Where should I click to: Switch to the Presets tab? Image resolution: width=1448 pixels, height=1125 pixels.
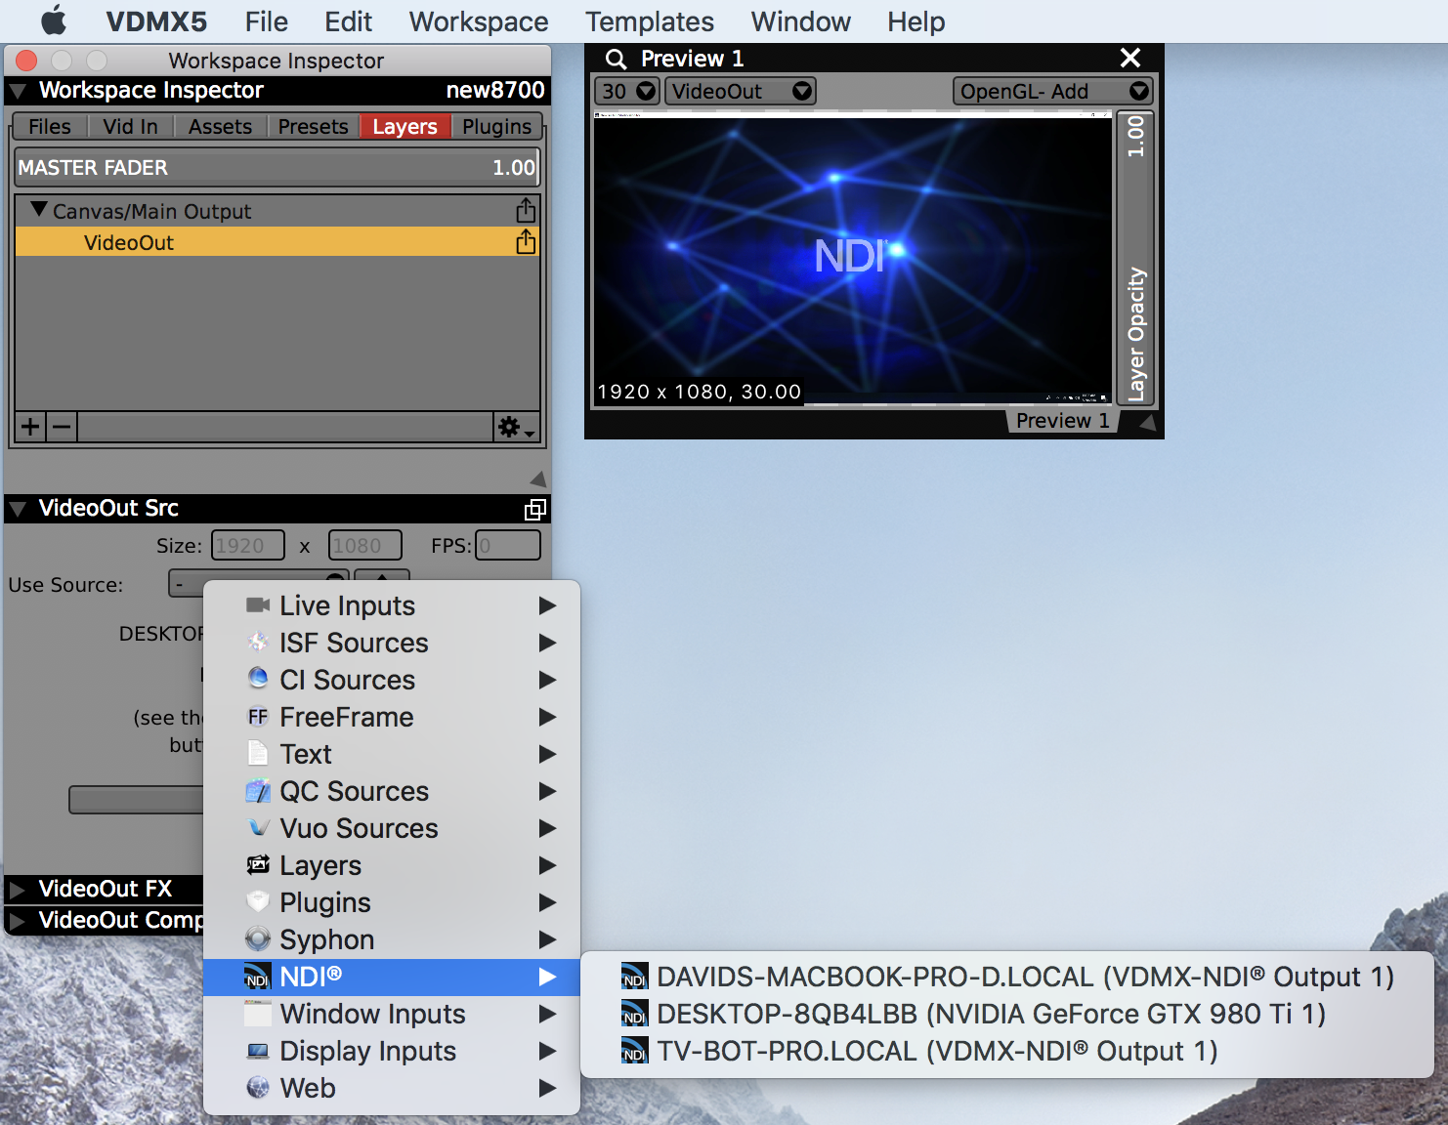click(313, 127)
